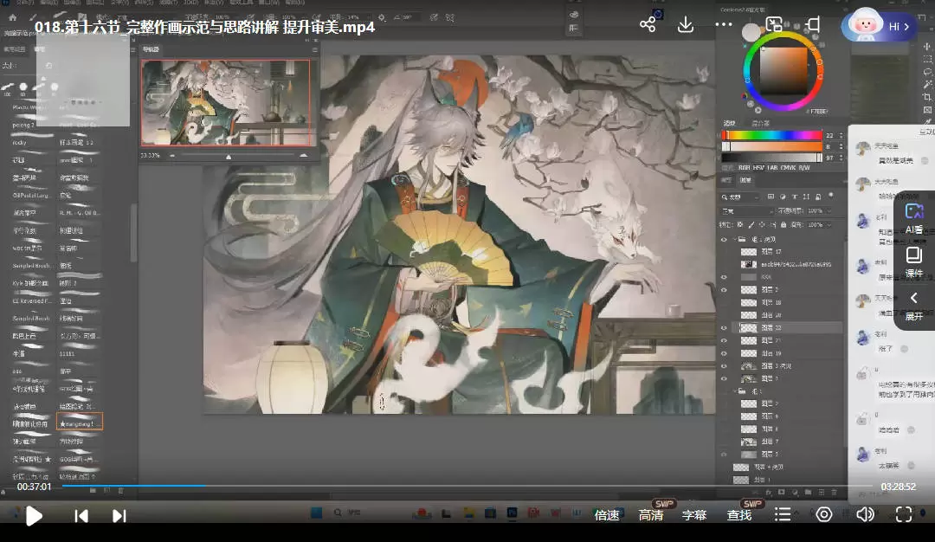Click the screen cast icon

click(813, 24)
